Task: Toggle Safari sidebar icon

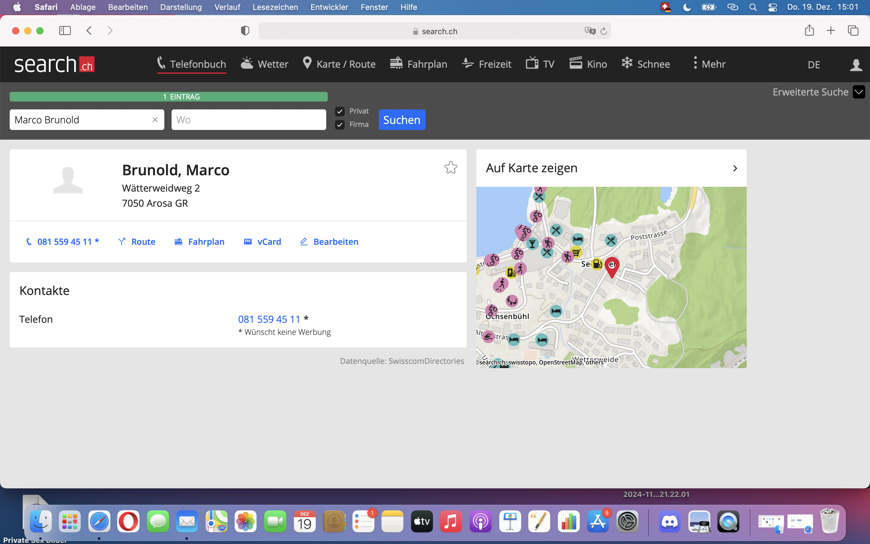Action: 65,31
